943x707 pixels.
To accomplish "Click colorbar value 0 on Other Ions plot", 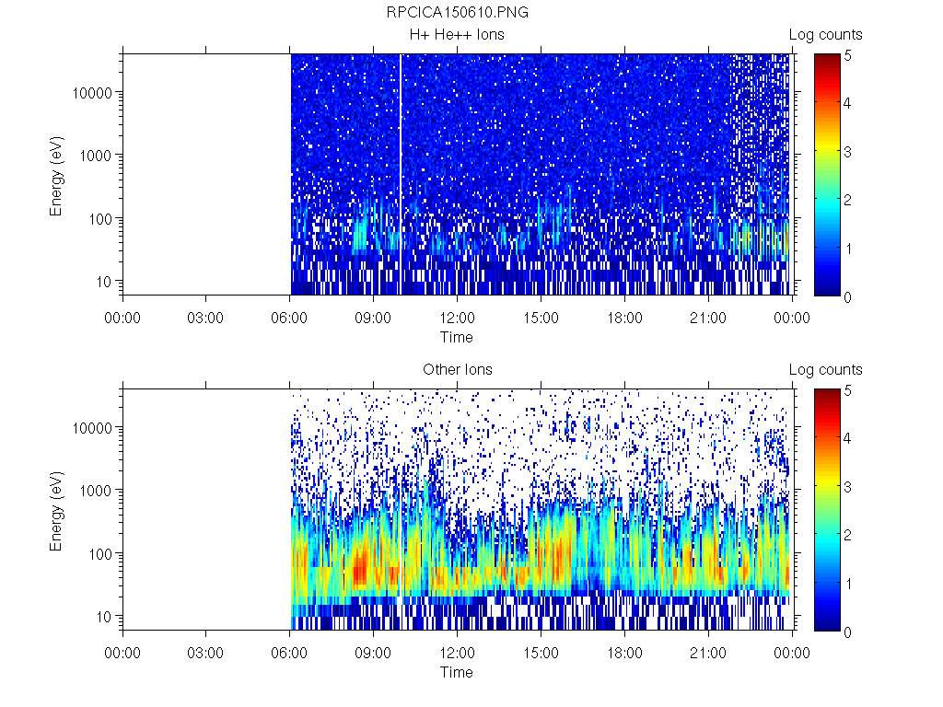I will click(847, 632).
